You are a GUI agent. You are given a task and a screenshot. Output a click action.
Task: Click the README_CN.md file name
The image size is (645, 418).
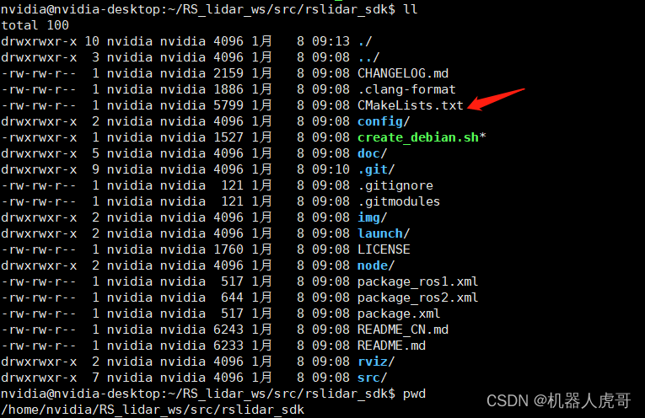click(x=403, y=330)
